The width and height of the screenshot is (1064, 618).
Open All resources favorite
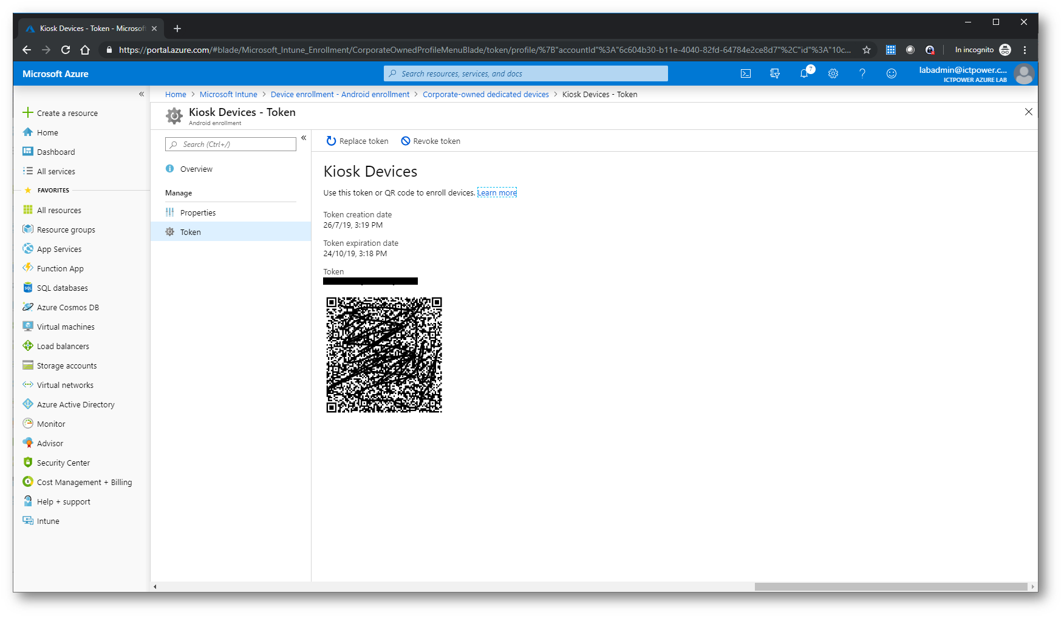pyautogui.click(x=59, y=210)
